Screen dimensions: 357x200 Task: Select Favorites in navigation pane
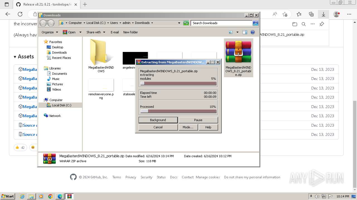point(56,42)
